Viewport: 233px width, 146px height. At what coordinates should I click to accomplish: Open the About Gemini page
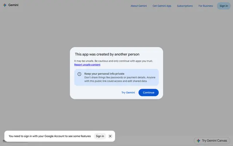139,6
